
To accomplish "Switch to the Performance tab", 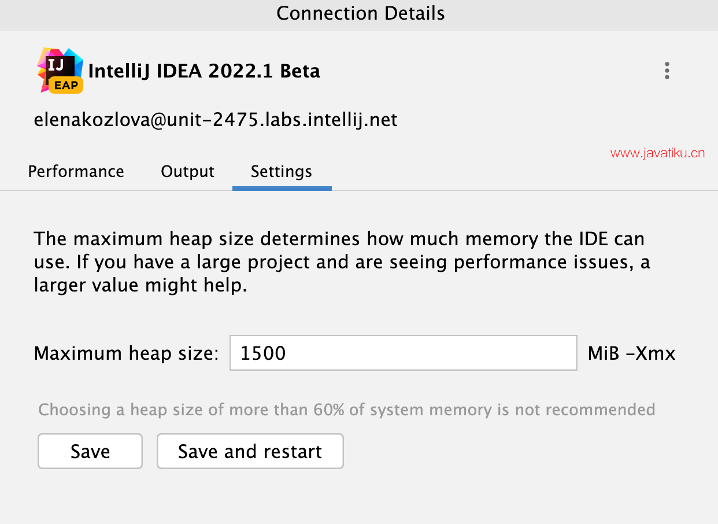I will point(76,172).
